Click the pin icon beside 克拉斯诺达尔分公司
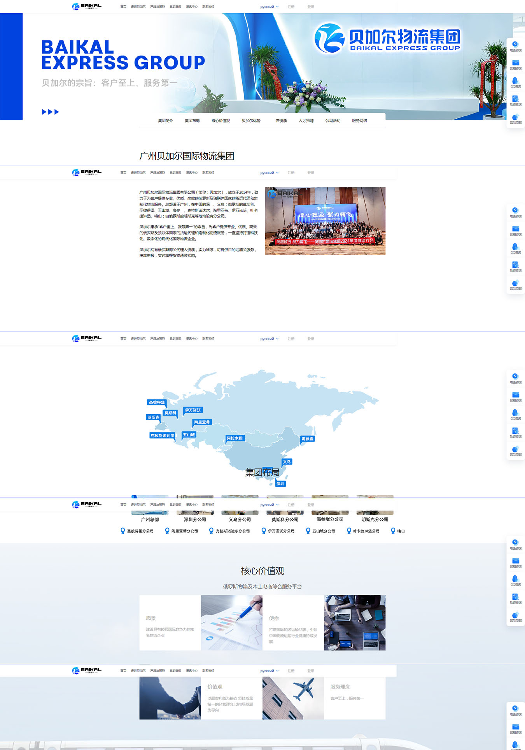 (x=211, y=531)
